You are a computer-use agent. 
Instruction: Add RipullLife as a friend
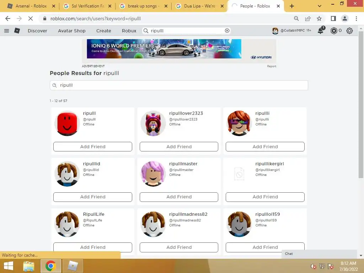click(x=93, y=247)
